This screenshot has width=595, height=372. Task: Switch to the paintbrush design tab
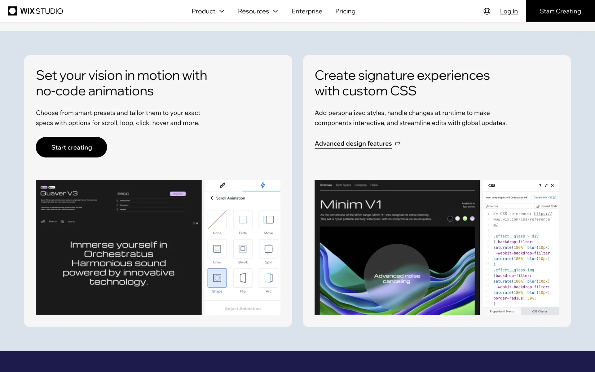tap(223, 185)
